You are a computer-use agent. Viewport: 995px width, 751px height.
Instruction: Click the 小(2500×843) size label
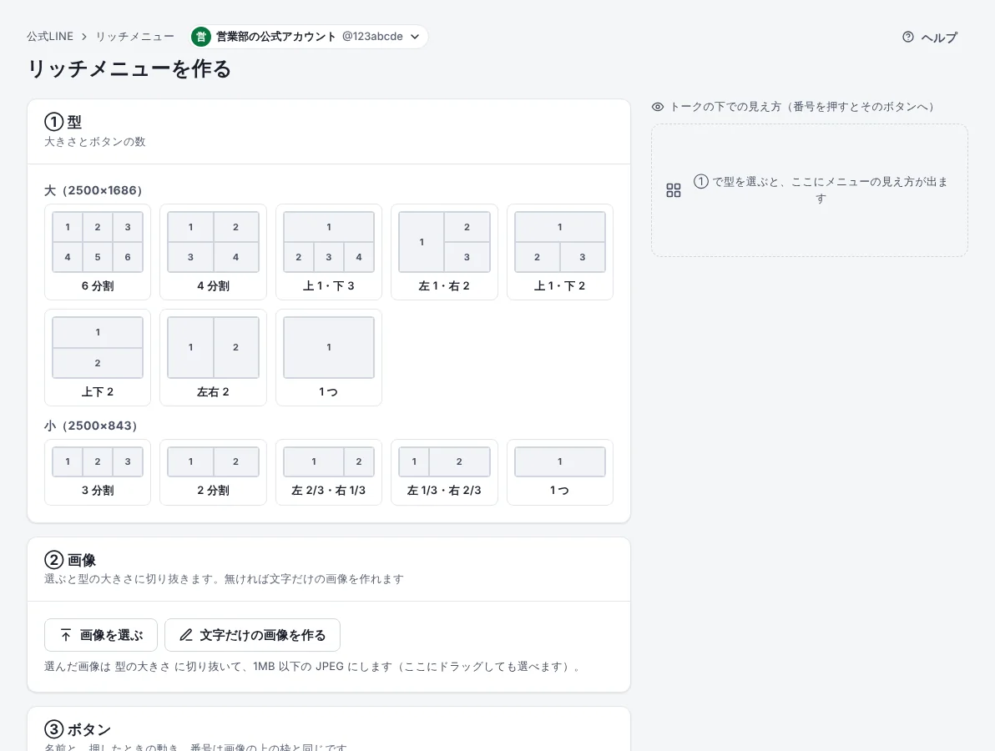click(91, 426)
